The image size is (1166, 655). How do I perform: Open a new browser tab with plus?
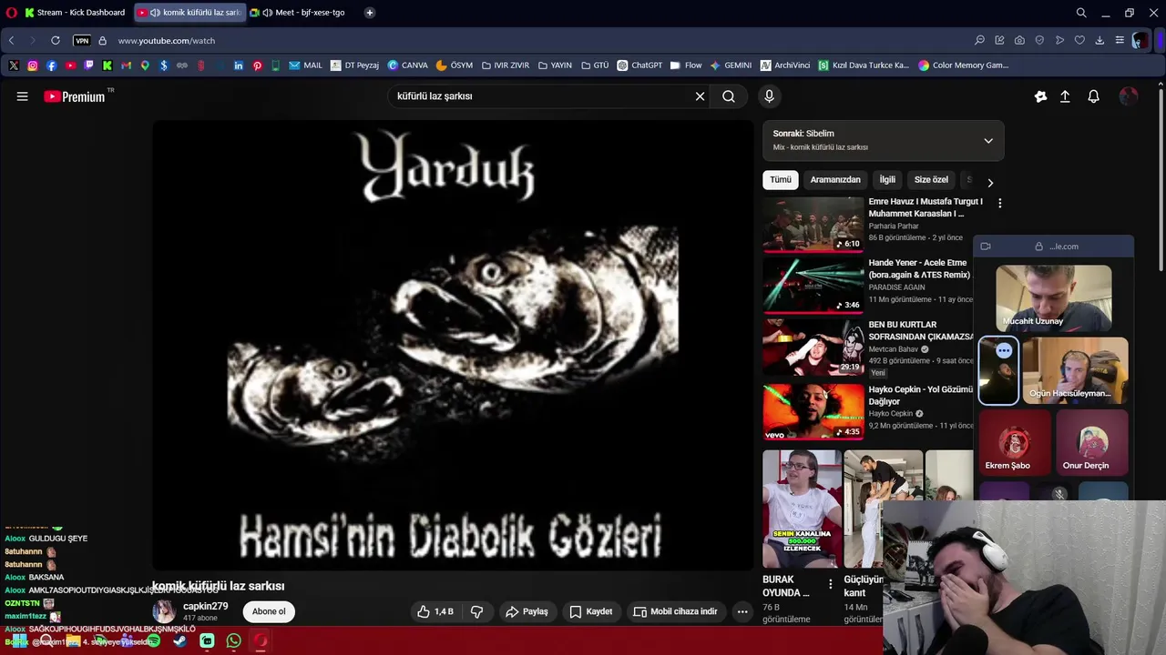(369, 13)
